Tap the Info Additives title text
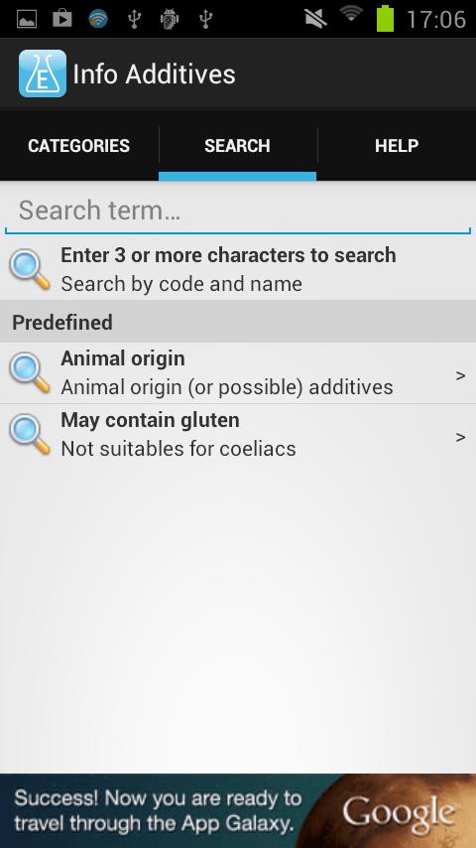The image size is (476, 848). (x=154, y=74)
